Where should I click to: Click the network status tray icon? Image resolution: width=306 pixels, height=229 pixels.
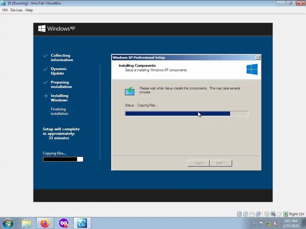[x=269, y=224]
